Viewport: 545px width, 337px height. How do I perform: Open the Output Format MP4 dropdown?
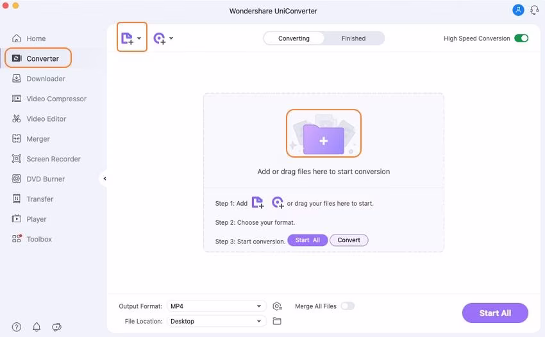point(216,306)
